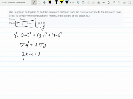Share the notebook page
Image resolution: width=133 pixels, height=99 pixels.
point(124,2)
